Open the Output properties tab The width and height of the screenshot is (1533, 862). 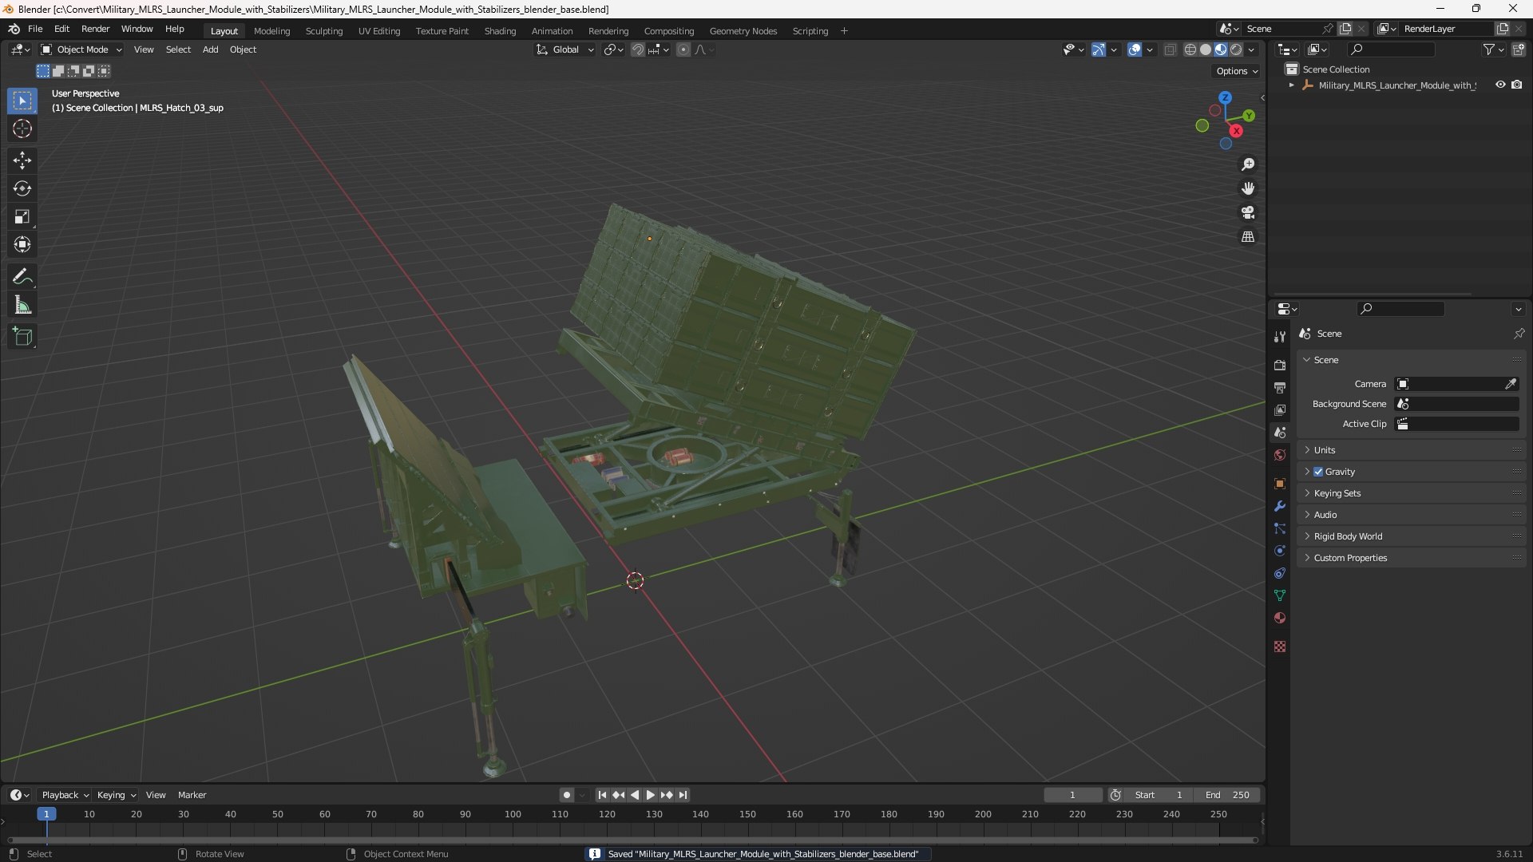[1280, 387]
